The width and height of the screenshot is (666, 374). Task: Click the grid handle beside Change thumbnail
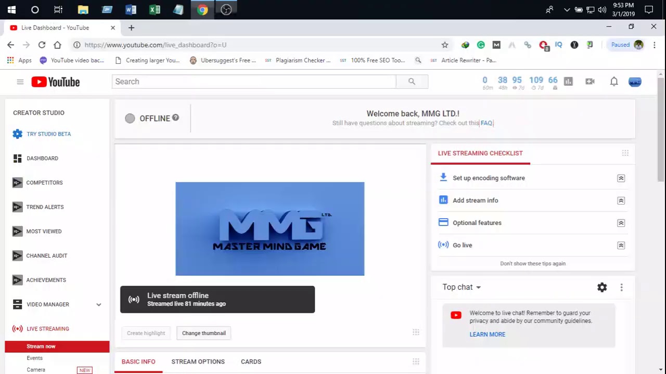point(416,332)
